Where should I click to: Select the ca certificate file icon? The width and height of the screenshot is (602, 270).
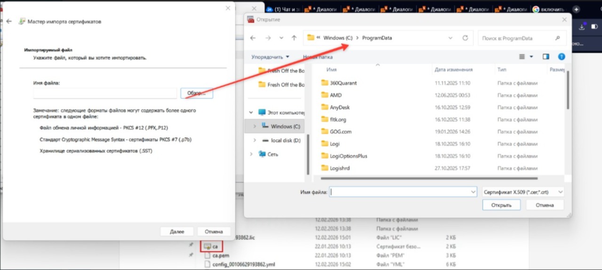pos(207,246)
